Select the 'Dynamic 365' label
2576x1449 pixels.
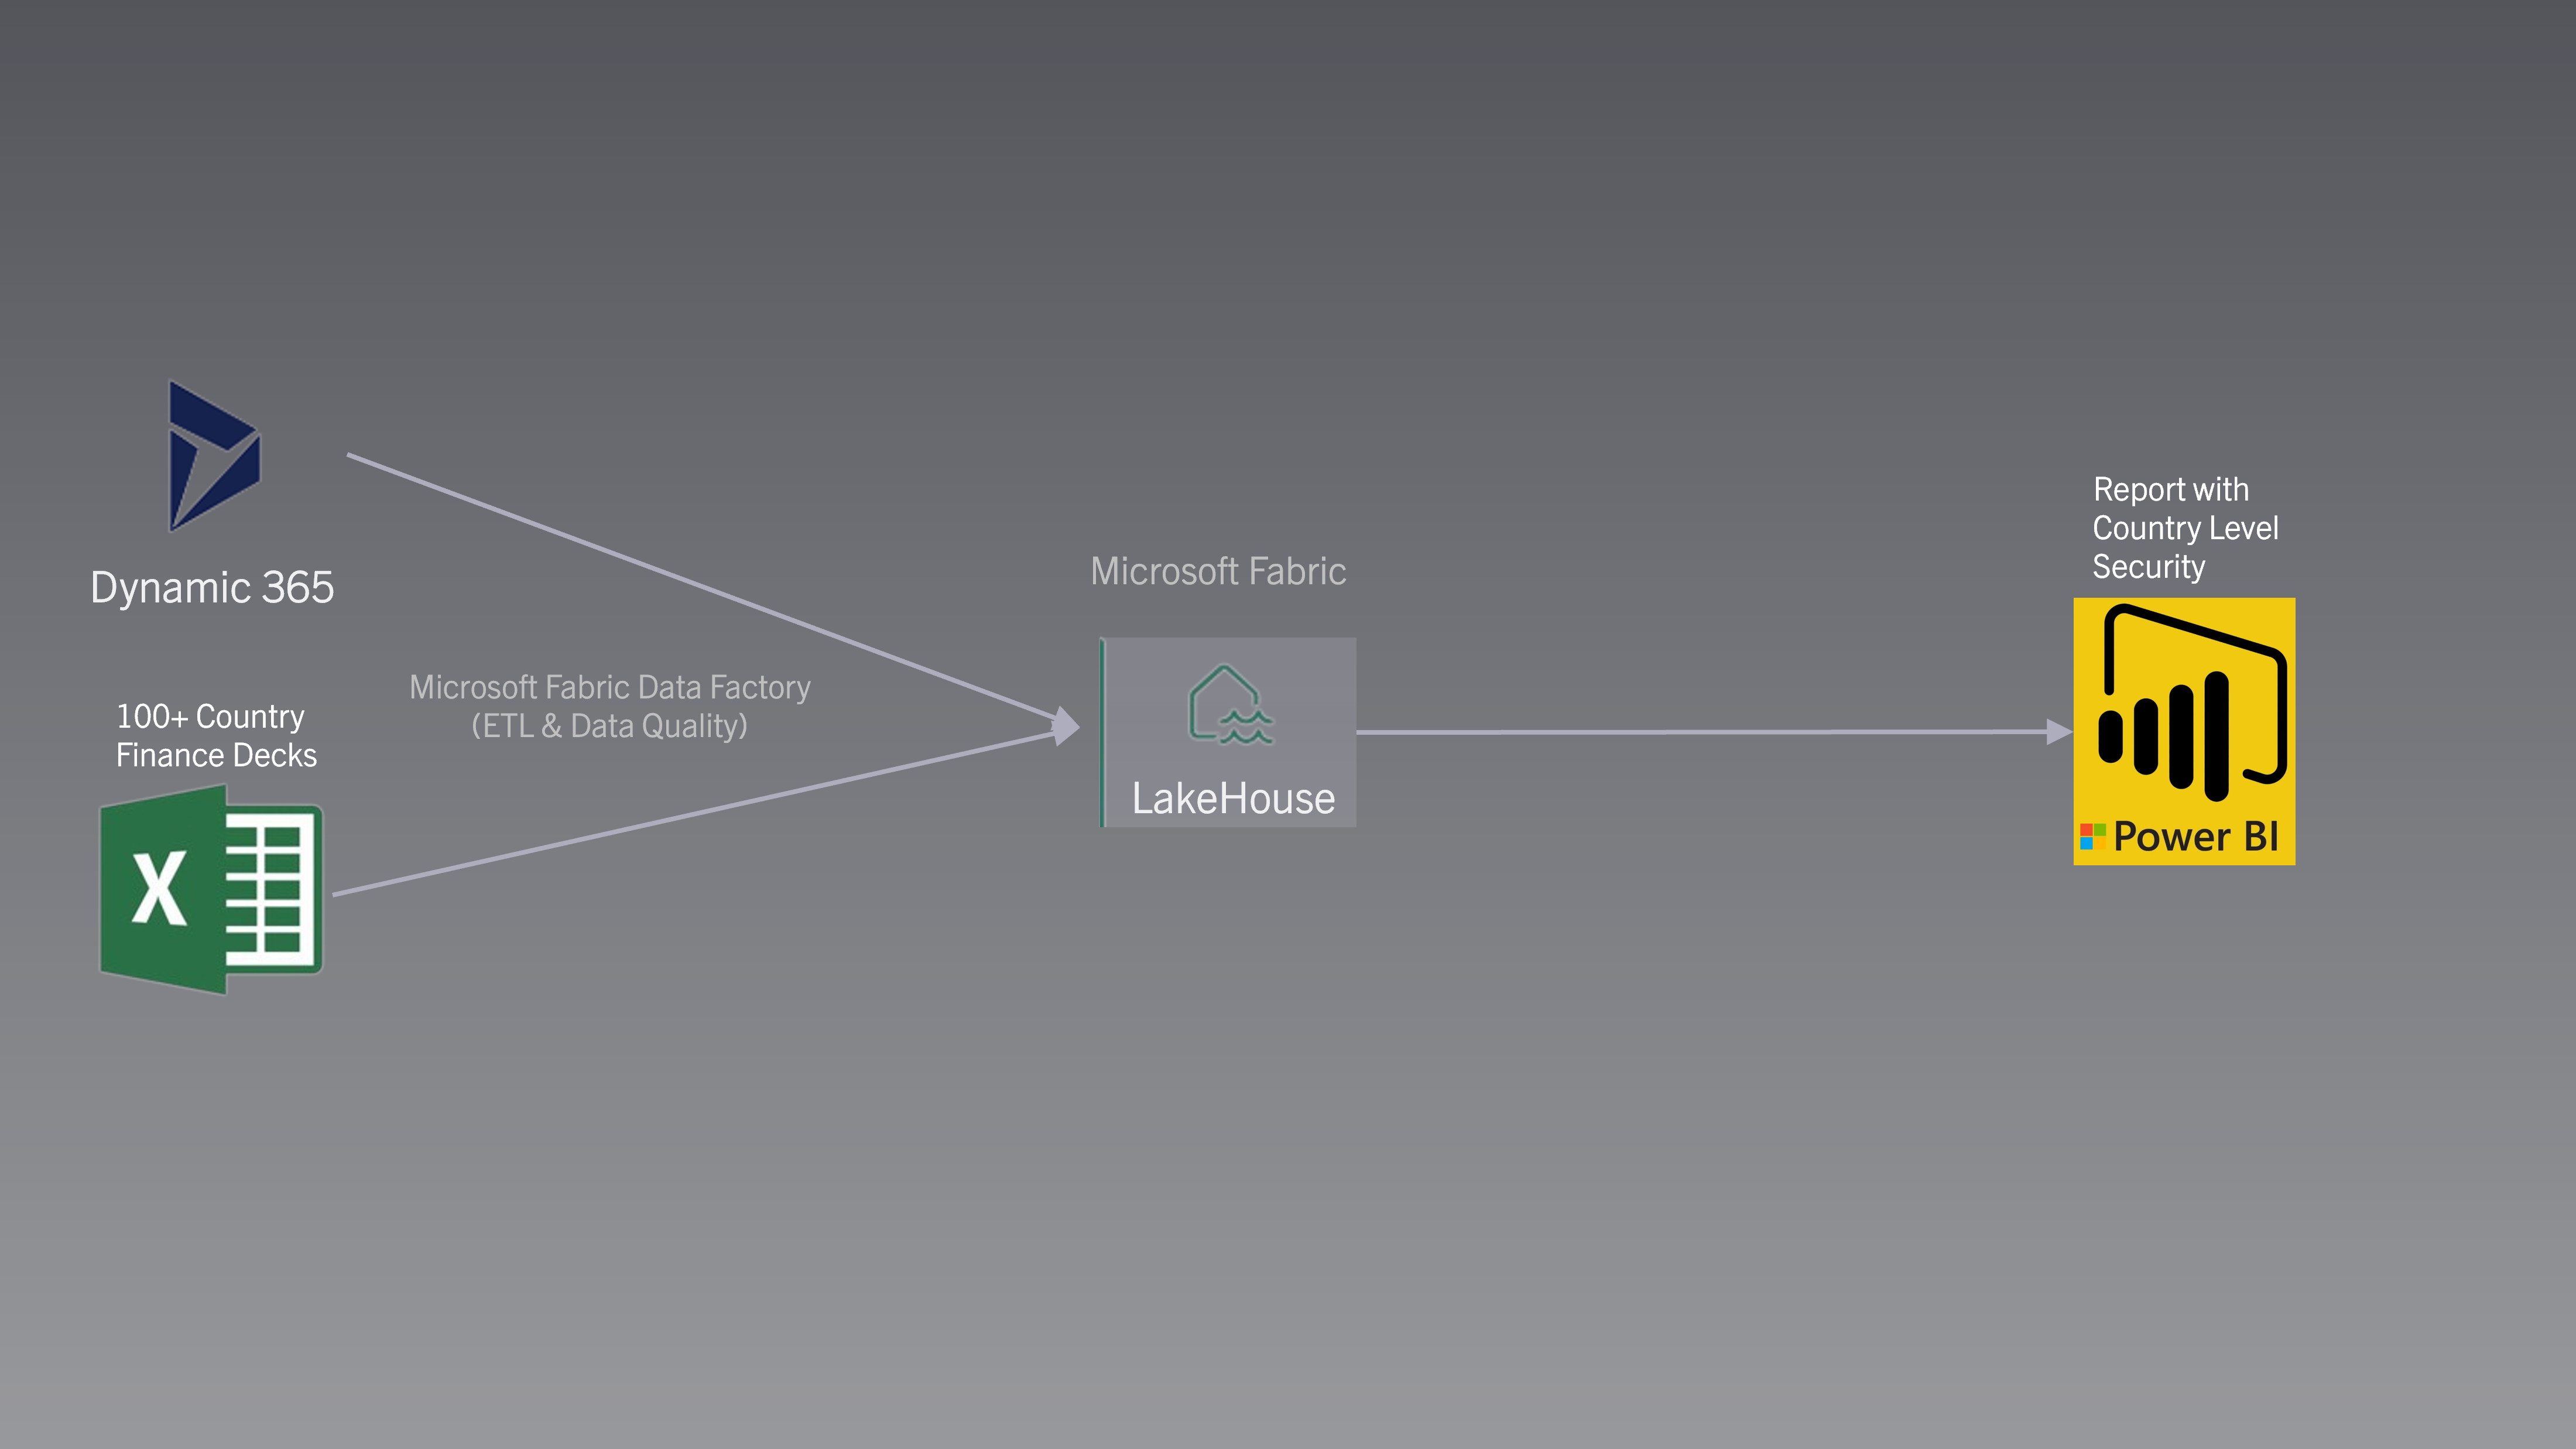coord(212,587)
